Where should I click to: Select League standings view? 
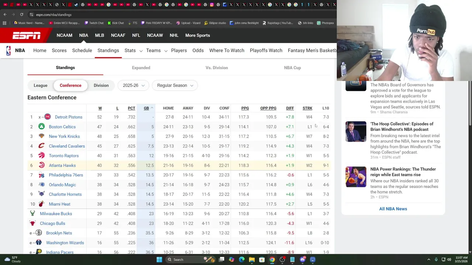click(41, 85)
